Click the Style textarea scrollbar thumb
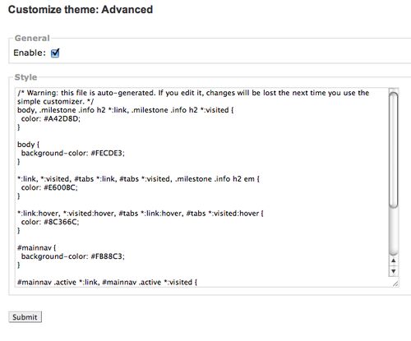 pos(394,150)
